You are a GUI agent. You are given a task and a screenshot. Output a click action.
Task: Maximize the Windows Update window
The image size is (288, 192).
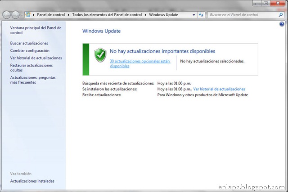266,3
